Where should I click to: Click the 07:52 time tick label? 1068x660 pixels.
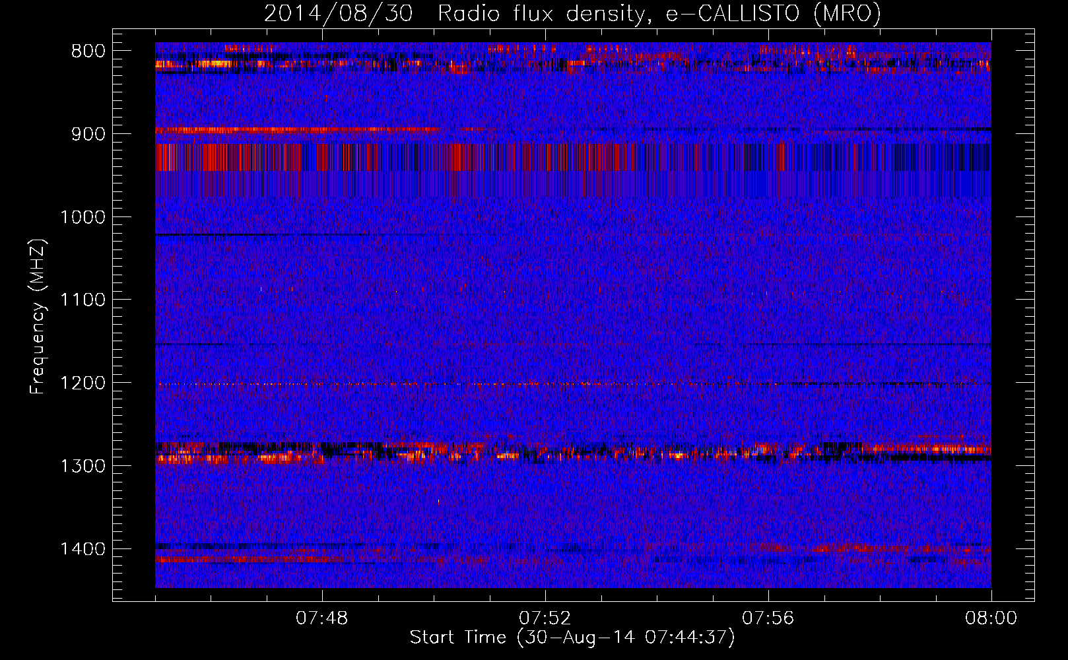pyautogui.click(x=545, y=618)
